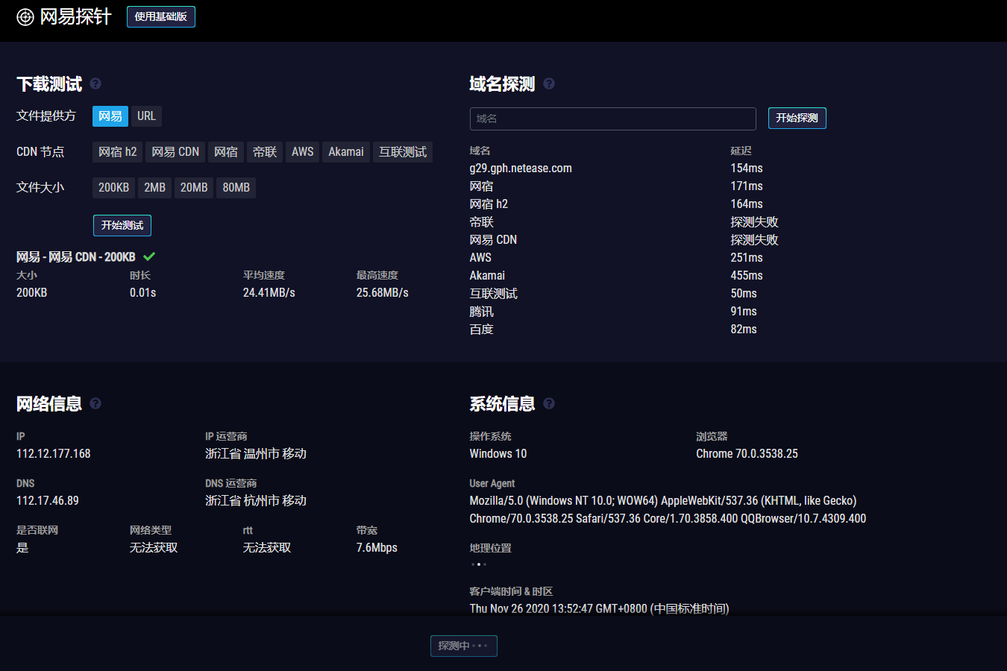Click help icon next to 系统信息

click(549, 403)
